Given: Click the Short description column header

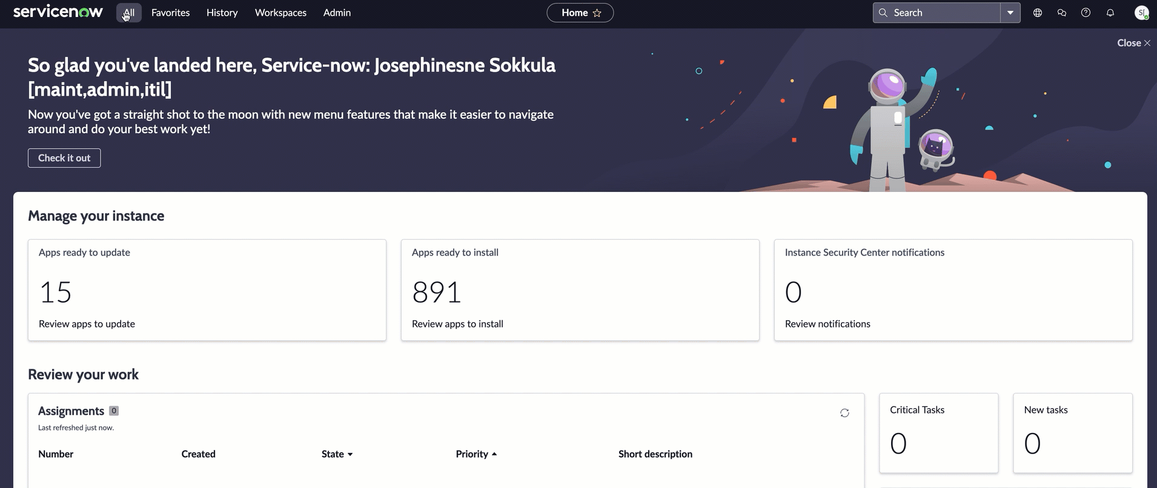Looking at the screenshot, I should (655, 454).
